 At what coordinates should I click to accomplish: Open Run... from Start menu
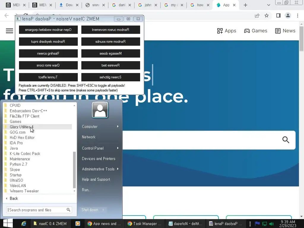coord(87,190)
